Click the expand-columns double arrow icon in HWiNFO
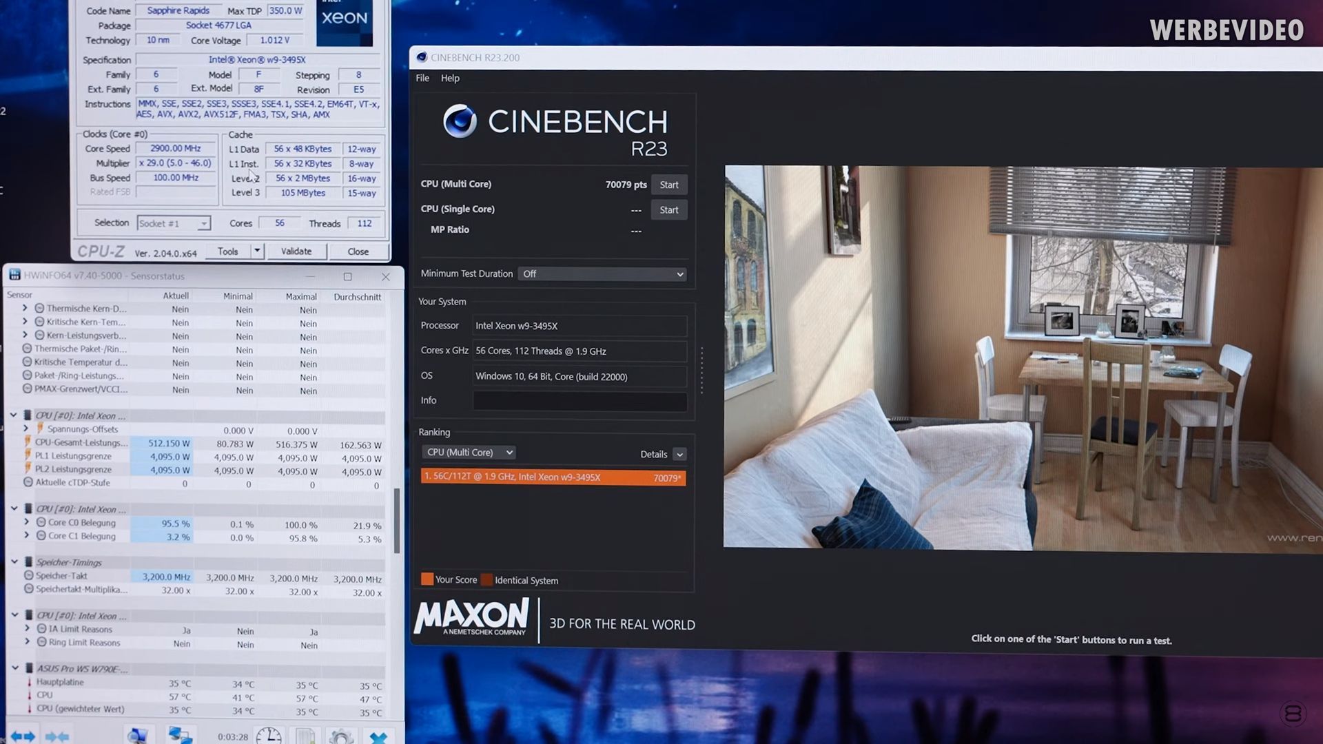The width and height of the screenshot is (1323, 744). pyautogui.click(x=23, y=736)
